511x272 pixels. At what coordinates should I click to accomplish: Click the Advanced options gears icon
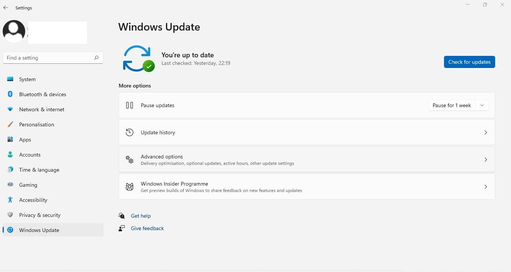pyautogui.click(x=130, y=160)
